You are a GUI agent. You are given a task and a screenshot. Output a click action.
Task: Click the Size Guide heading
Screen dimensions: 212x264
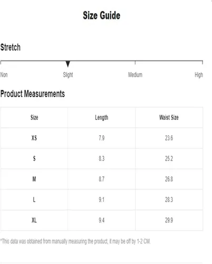point(102,15)
